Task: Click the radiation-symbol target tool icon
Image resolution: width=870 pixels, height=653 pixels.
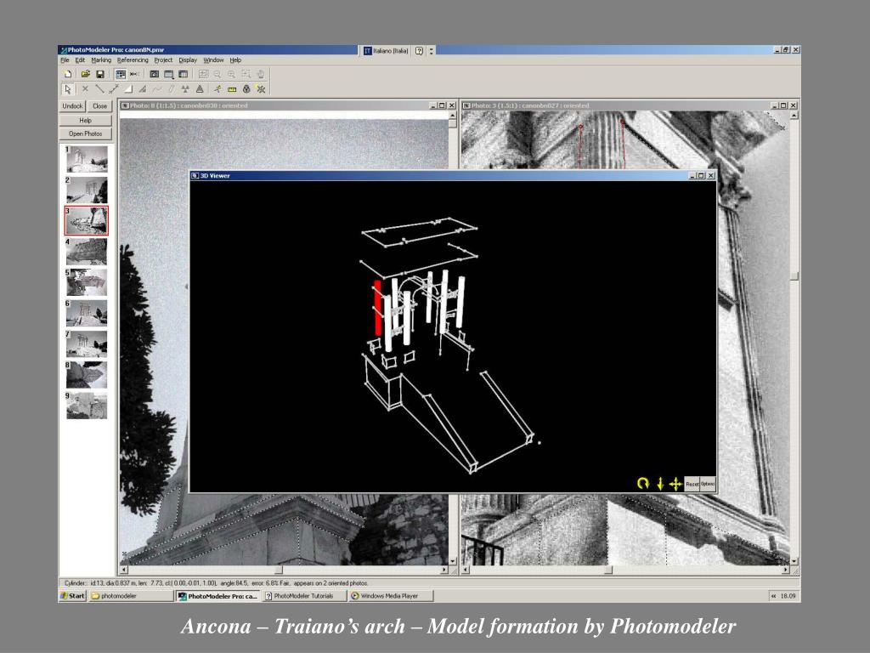Action: pos(185,88)
